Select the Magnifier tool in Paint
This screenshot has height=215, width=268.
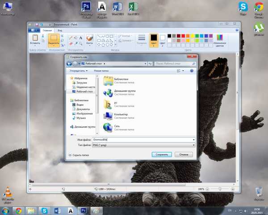click(80, 44)
